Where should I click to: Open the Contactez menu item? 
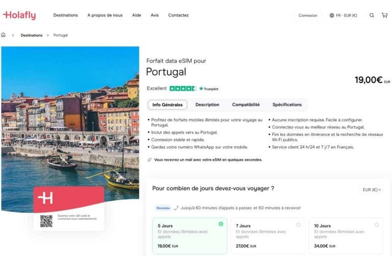point(178,15)
